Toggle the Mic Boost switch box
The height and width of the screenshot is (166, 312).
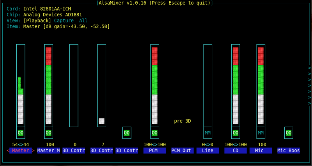pyautogui.click(x=289, y=133)
